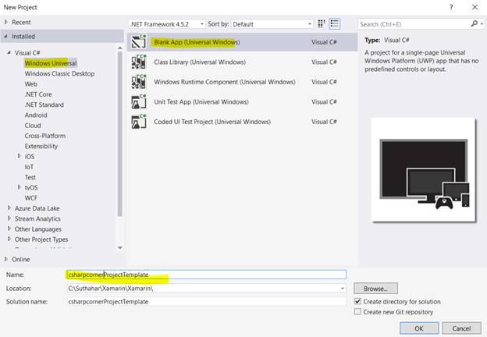Collapse the Visual C# node
Viewport: 487px width, 337px height.
pyautogui.click(x=9, y=53)
